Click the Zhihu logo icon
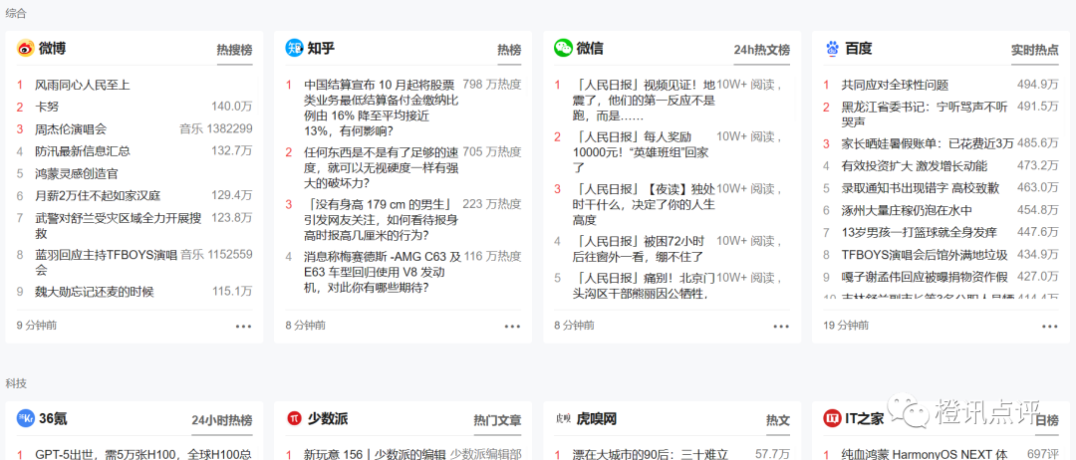1076x460 pixels. coord(294,48)
